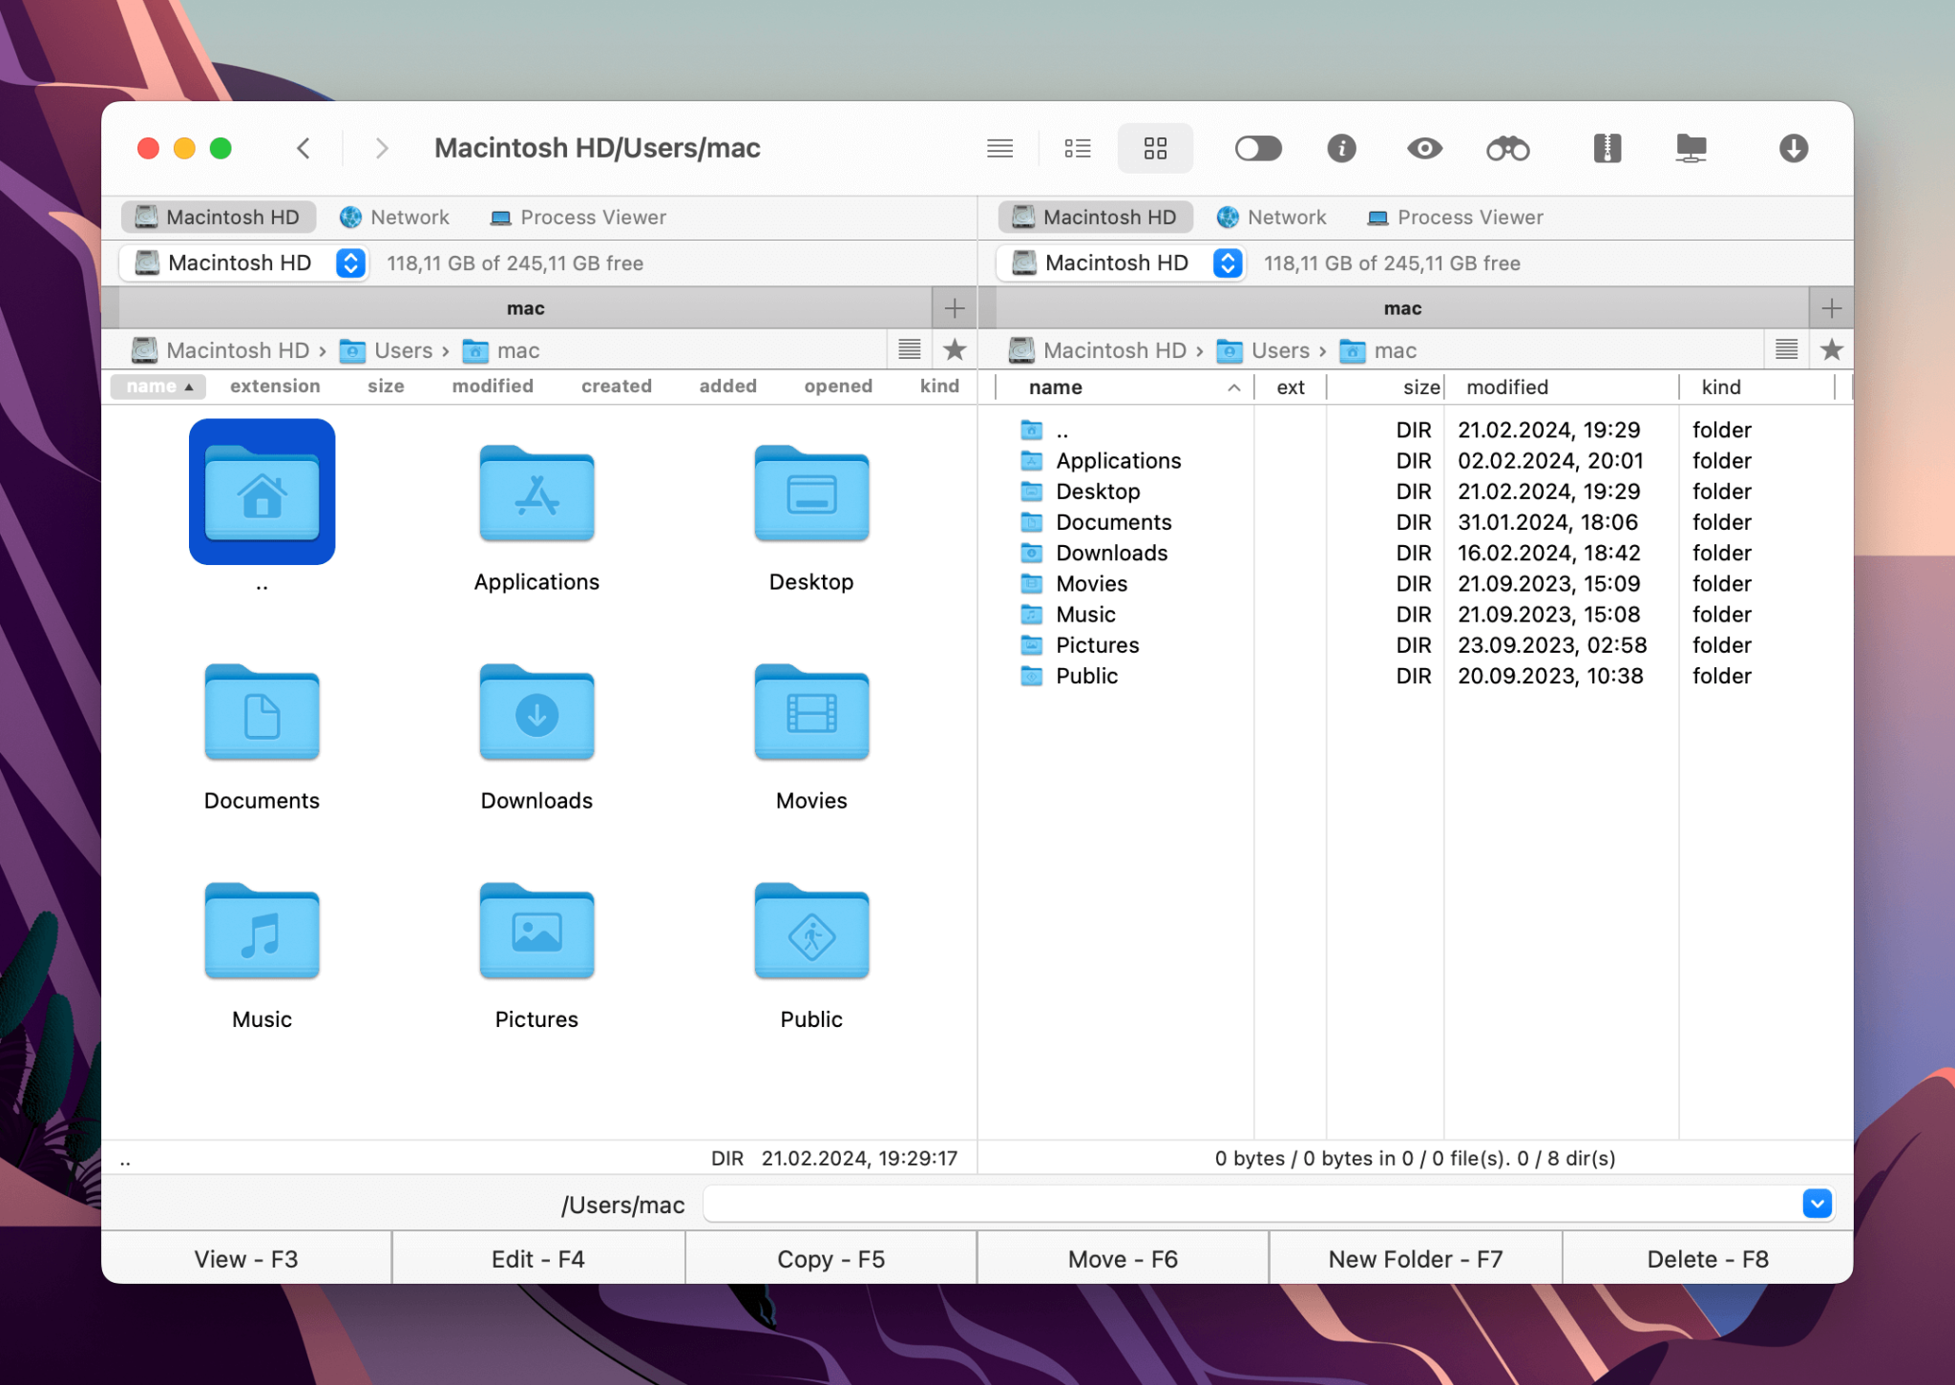Viewport: 1955px width, 1385px height.
Task: Open the left pane Macintosh HD drive dropdown
Action: (350, 262)
